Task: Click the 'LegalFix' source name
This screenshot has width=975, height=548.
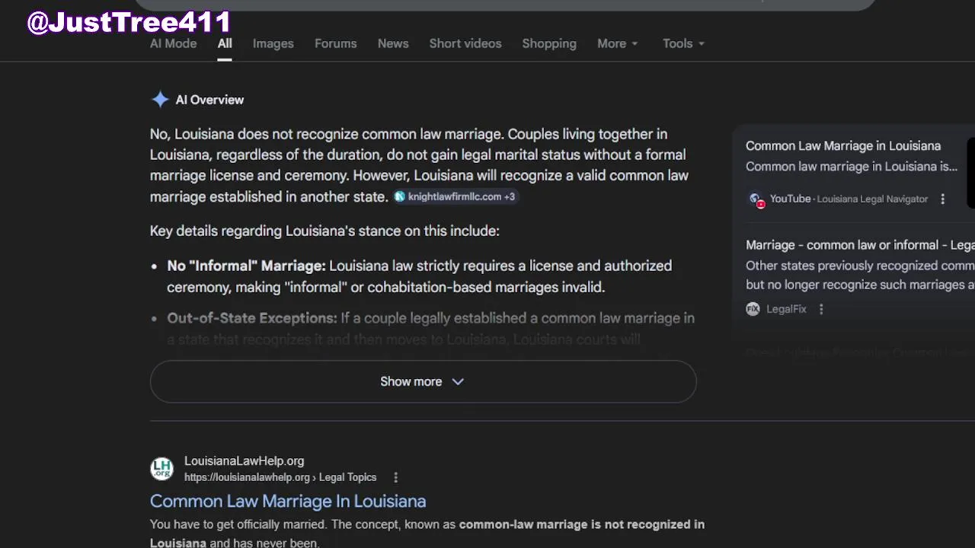Action: (786, 309)
